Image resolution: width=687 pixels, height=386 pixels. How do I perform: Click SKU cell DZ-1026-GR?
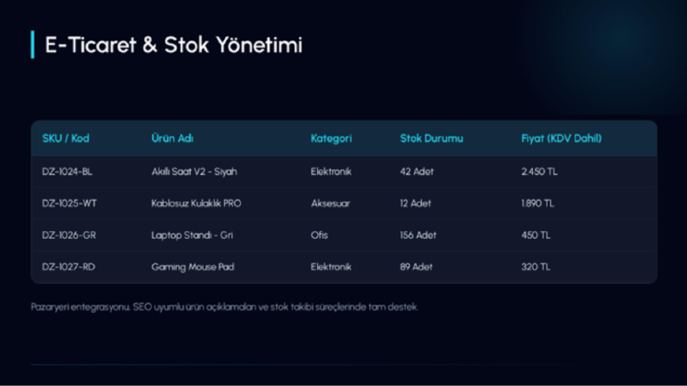(68, 235)
